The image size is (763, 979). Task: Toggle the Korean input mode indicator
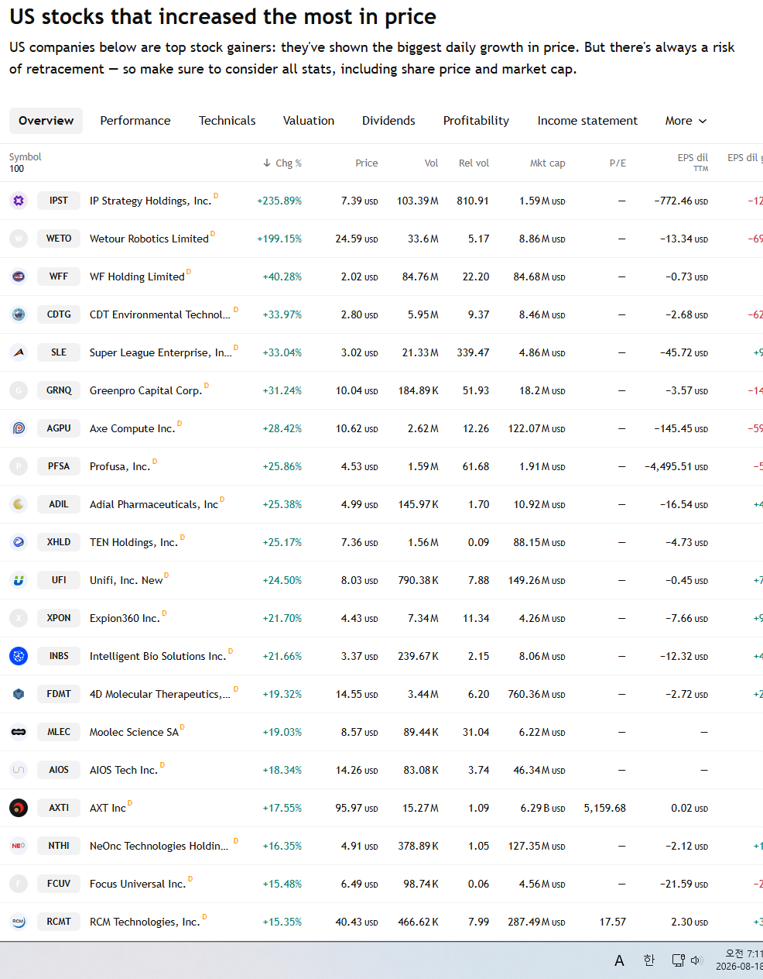pyautogui.click(x=648, y=960)
